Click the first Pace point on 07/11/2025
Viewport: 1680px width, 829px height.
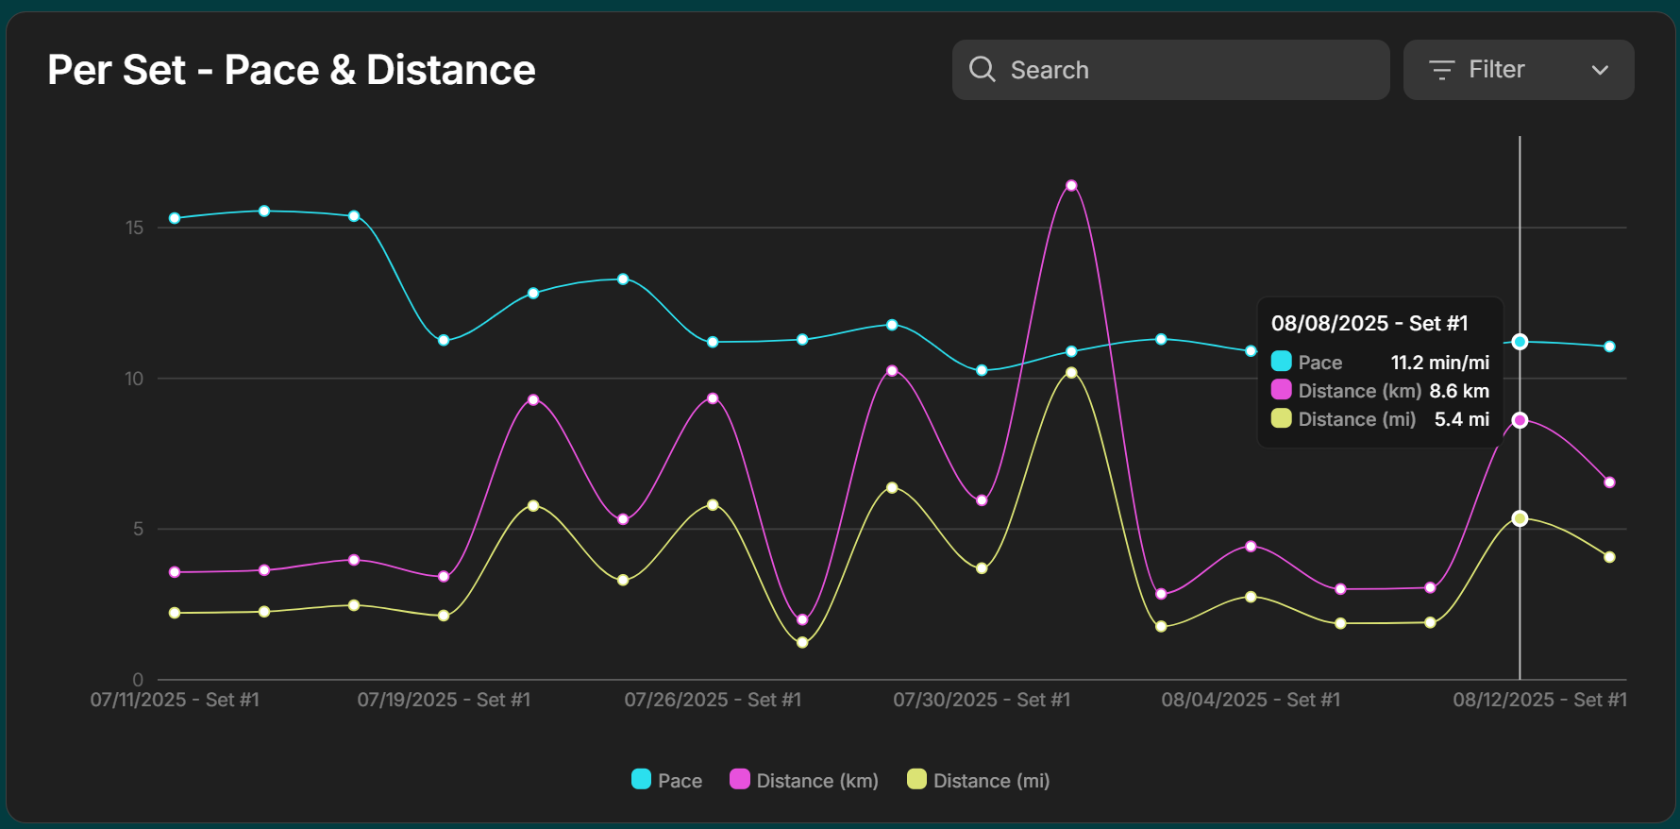point(175,218)
